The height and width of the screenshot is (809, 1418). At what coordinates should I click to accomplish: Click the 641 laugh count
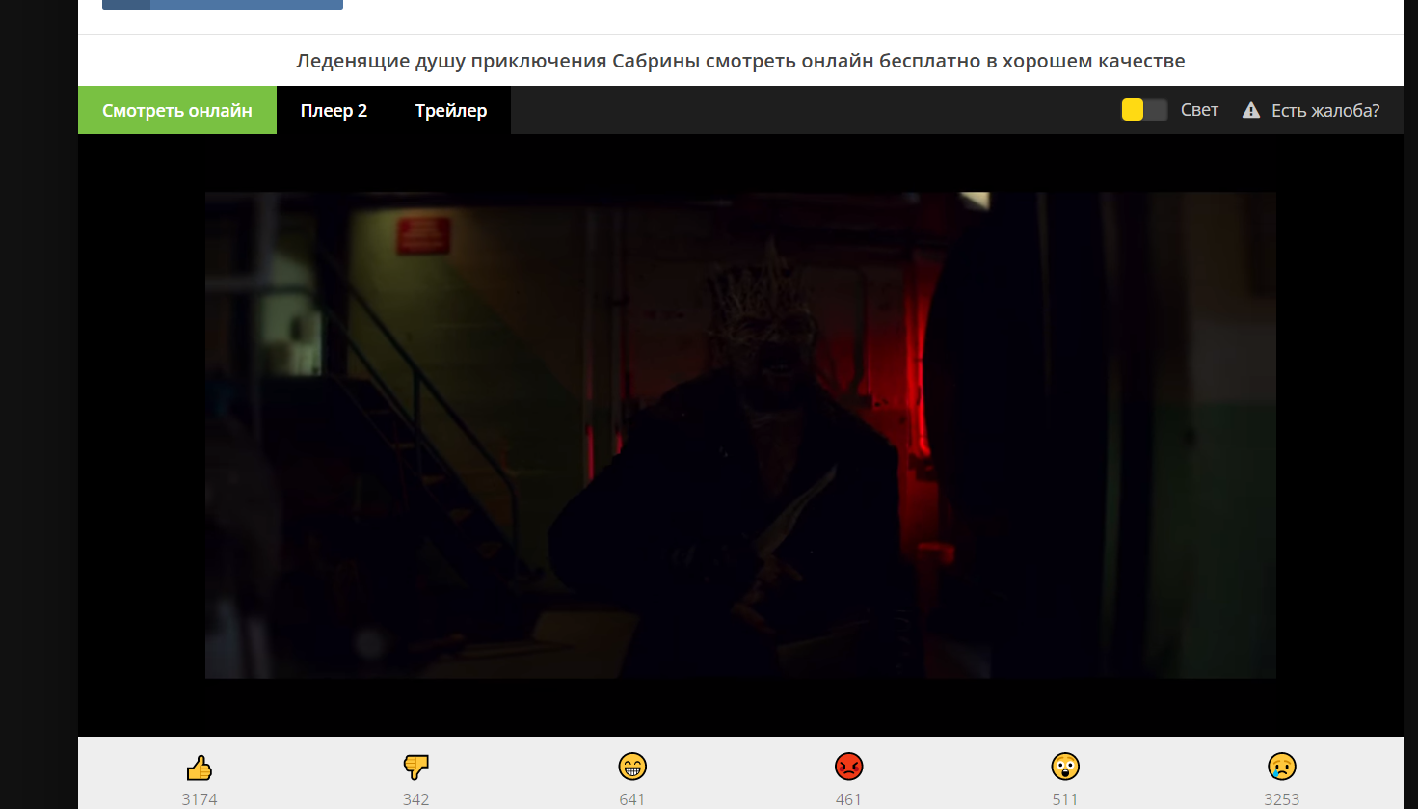tap(632, 799)
